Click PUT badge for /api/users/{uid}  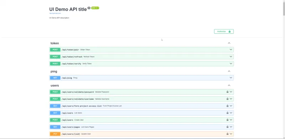pyautogui.click(x=55, y=134)
